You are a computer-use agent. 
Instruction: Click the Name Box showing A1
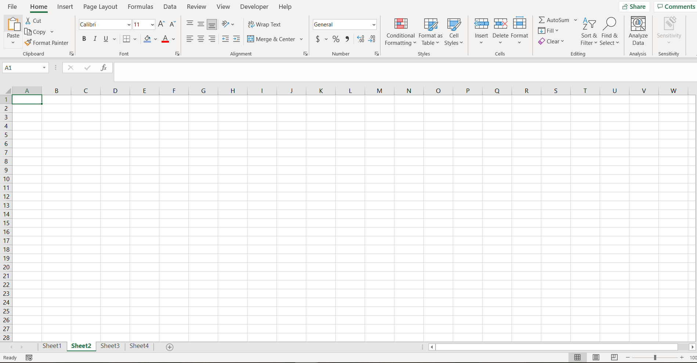[22, 68]
